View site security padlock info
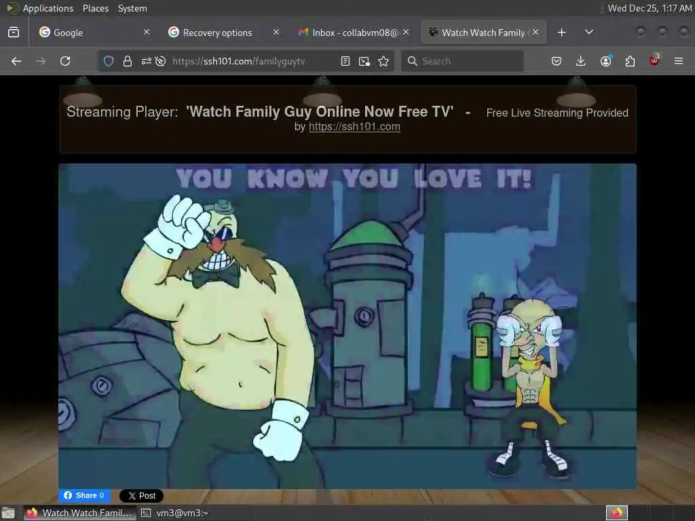The image size is (695, 521). (128, 61)
